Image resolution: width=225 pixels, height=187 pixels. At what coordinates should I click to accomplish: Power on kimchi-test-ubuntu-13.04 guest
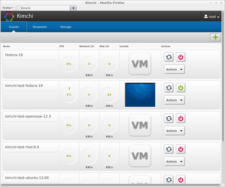tap(181, 179)
